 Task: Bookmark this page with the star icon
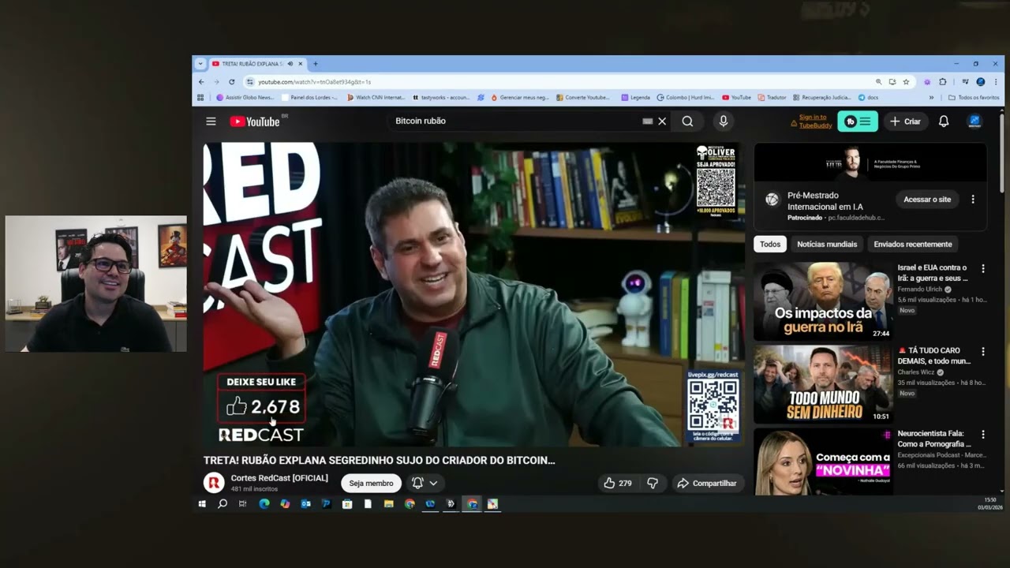(906, 81)
